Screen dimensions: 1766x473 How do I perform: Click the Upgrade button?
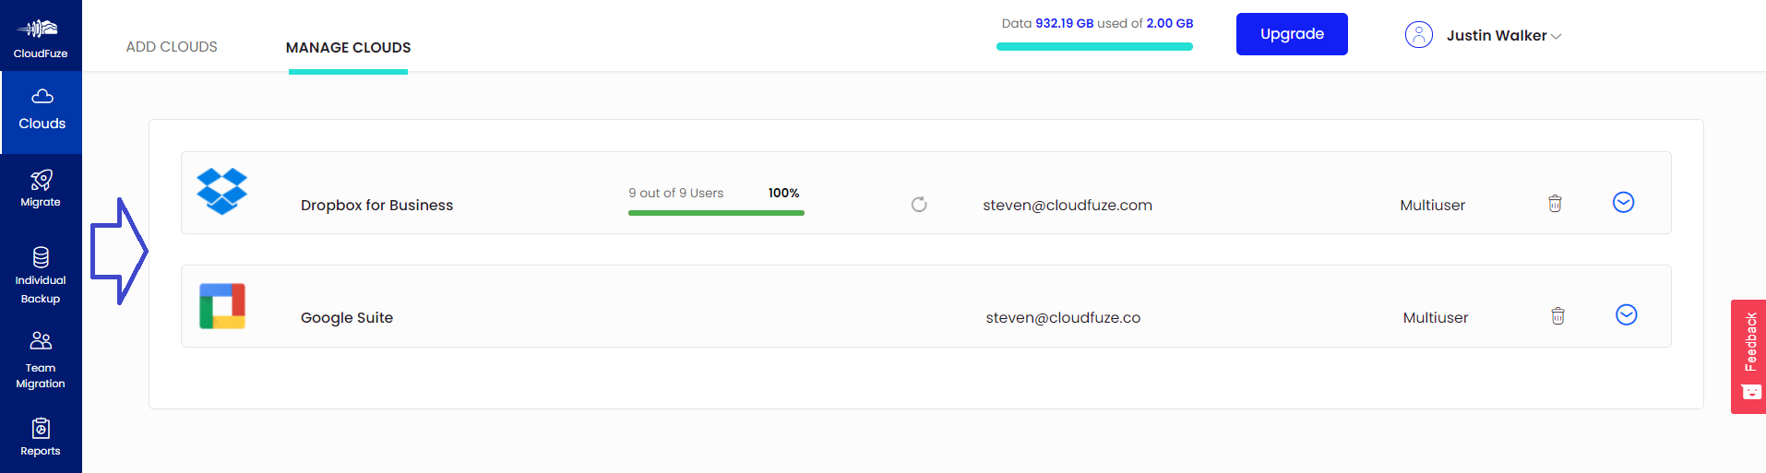pos(1292,34)
